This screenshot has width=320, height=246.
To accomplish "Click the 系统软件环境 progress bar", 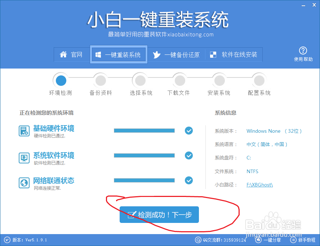I will 144,155.
